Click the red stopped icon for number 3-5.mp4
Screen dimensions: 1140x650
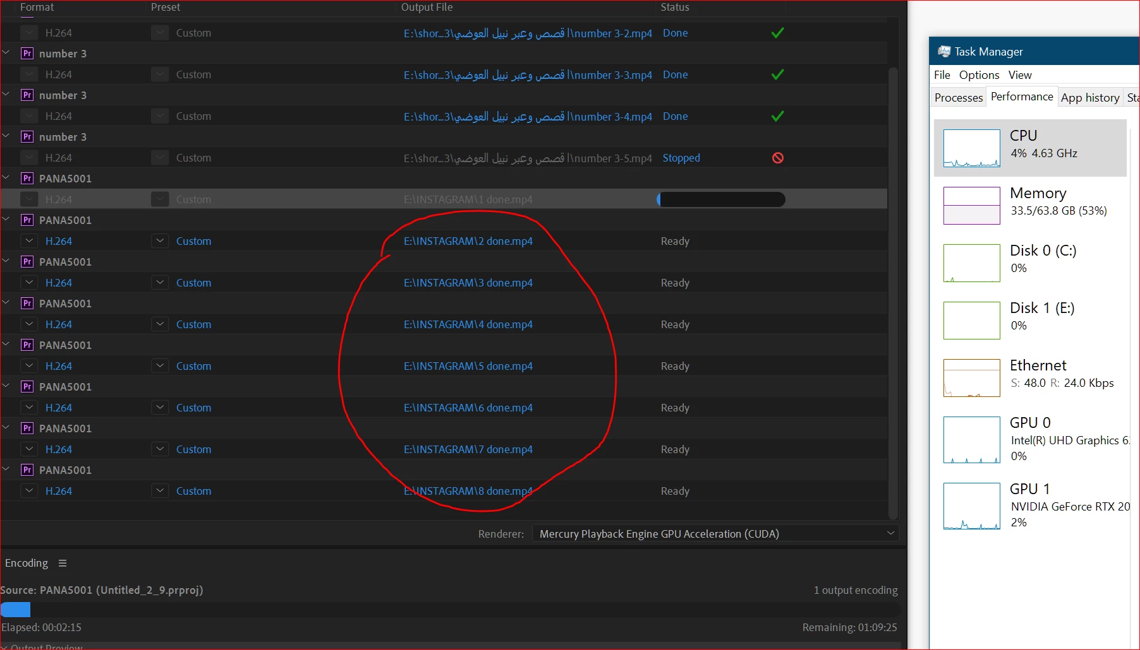[x=778, y=158]
